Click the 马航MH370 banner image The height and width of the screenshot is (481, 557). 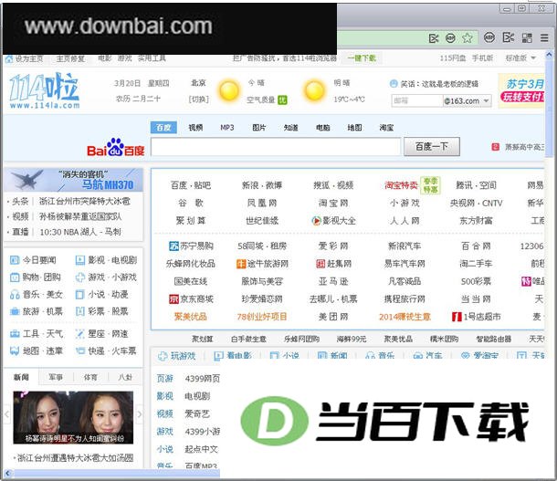click(74, 180)
